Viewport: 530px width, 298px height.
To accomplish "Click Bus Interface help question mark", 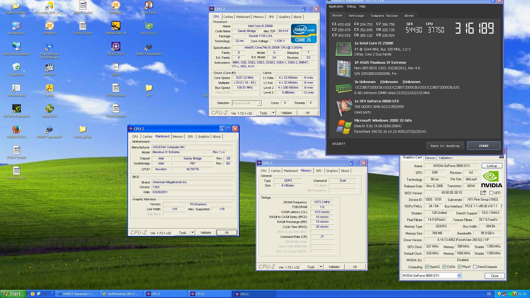I will tap(501, 206).
